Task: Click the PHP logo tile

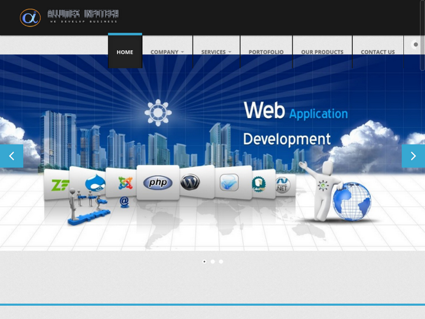Action: point(158,183)
